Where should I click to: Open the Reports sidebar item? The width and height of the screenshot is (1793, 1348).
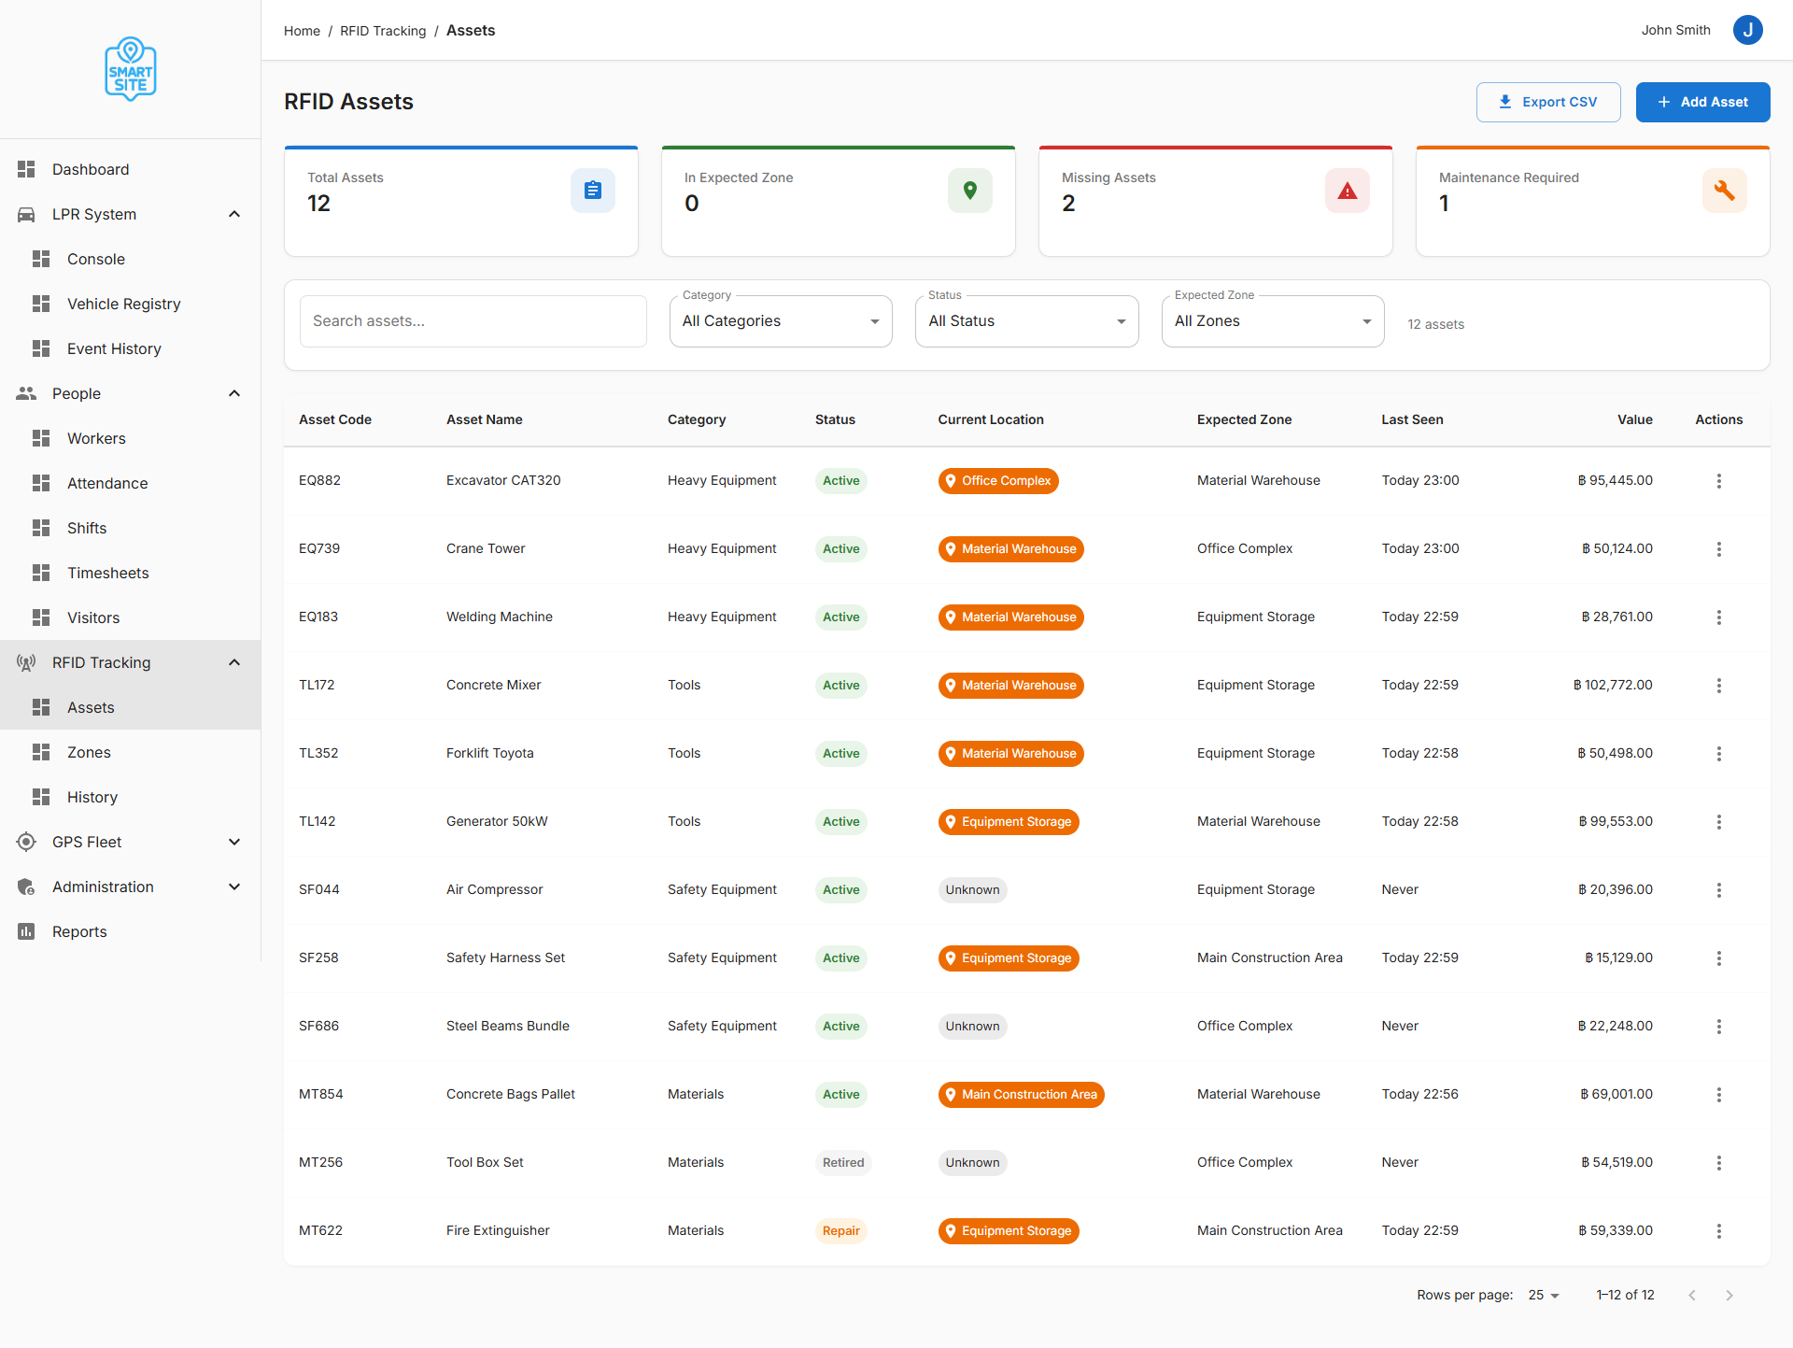79,931
